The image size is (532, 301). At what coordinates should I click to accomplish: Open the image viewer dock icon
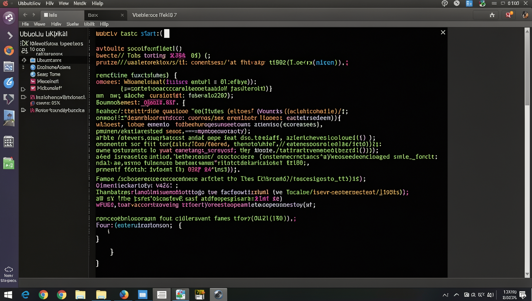tap(9, 67)
